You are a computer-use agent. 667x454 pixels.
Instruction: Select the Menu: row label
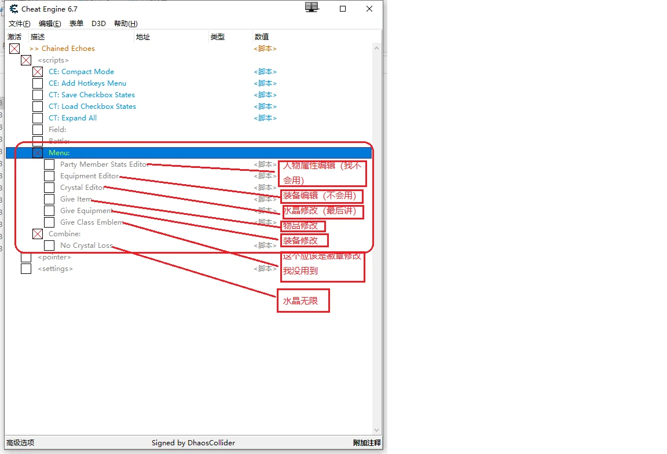pyautogui.click(x=59, y=153)
